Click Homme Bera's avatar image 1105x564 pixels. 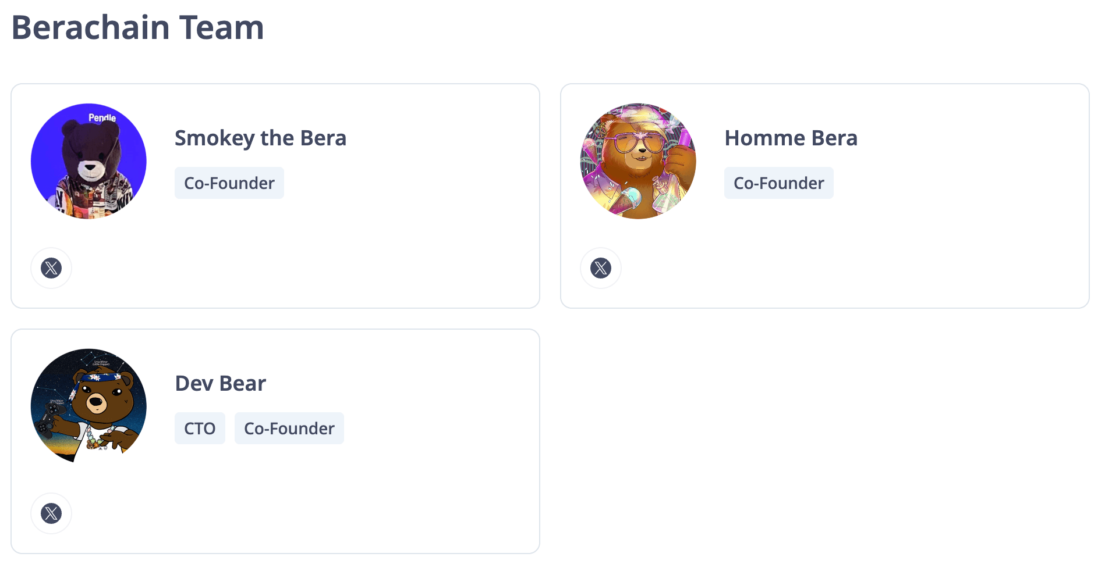point(638,161)
